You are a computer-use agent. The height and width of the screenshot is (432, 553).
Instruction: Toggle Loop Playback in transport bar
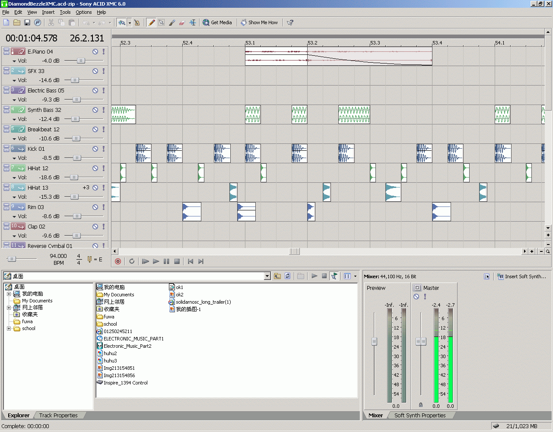tap(132, 261)
